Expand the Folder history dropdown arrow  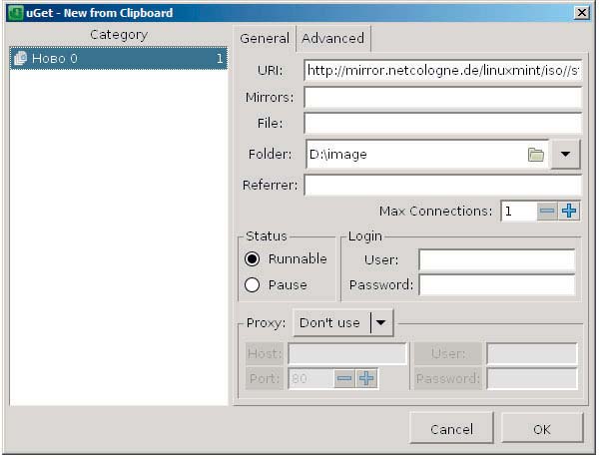[566, 154]
